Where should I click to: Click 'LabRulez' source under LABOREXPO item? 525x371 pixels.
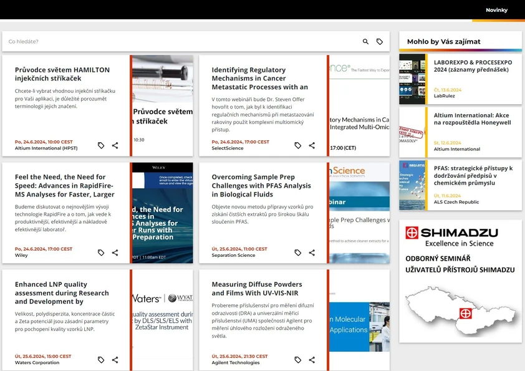tap(445, 96)
